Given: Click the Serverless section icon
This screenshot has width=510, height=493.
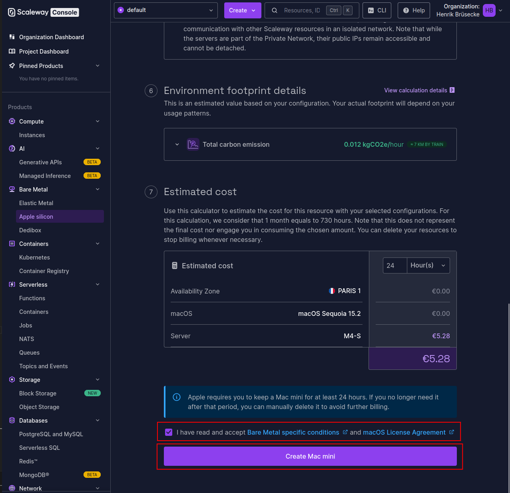Looking at the screenshot, I should point(12,284).
